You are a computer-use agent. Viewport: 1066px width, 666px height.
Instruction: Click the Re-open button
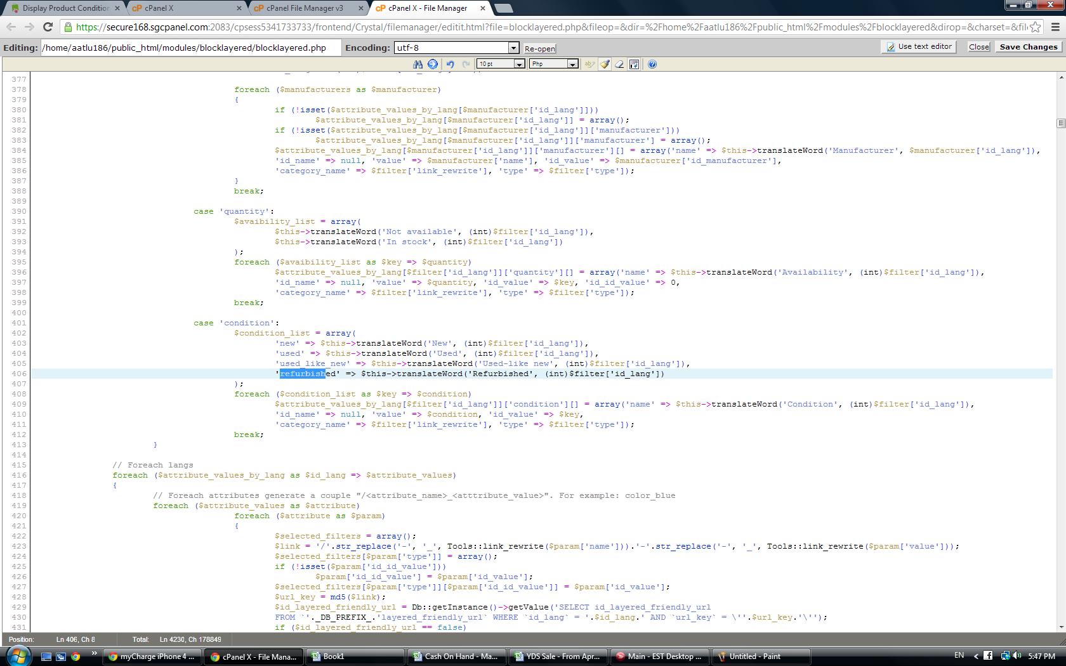coord(539,49)
